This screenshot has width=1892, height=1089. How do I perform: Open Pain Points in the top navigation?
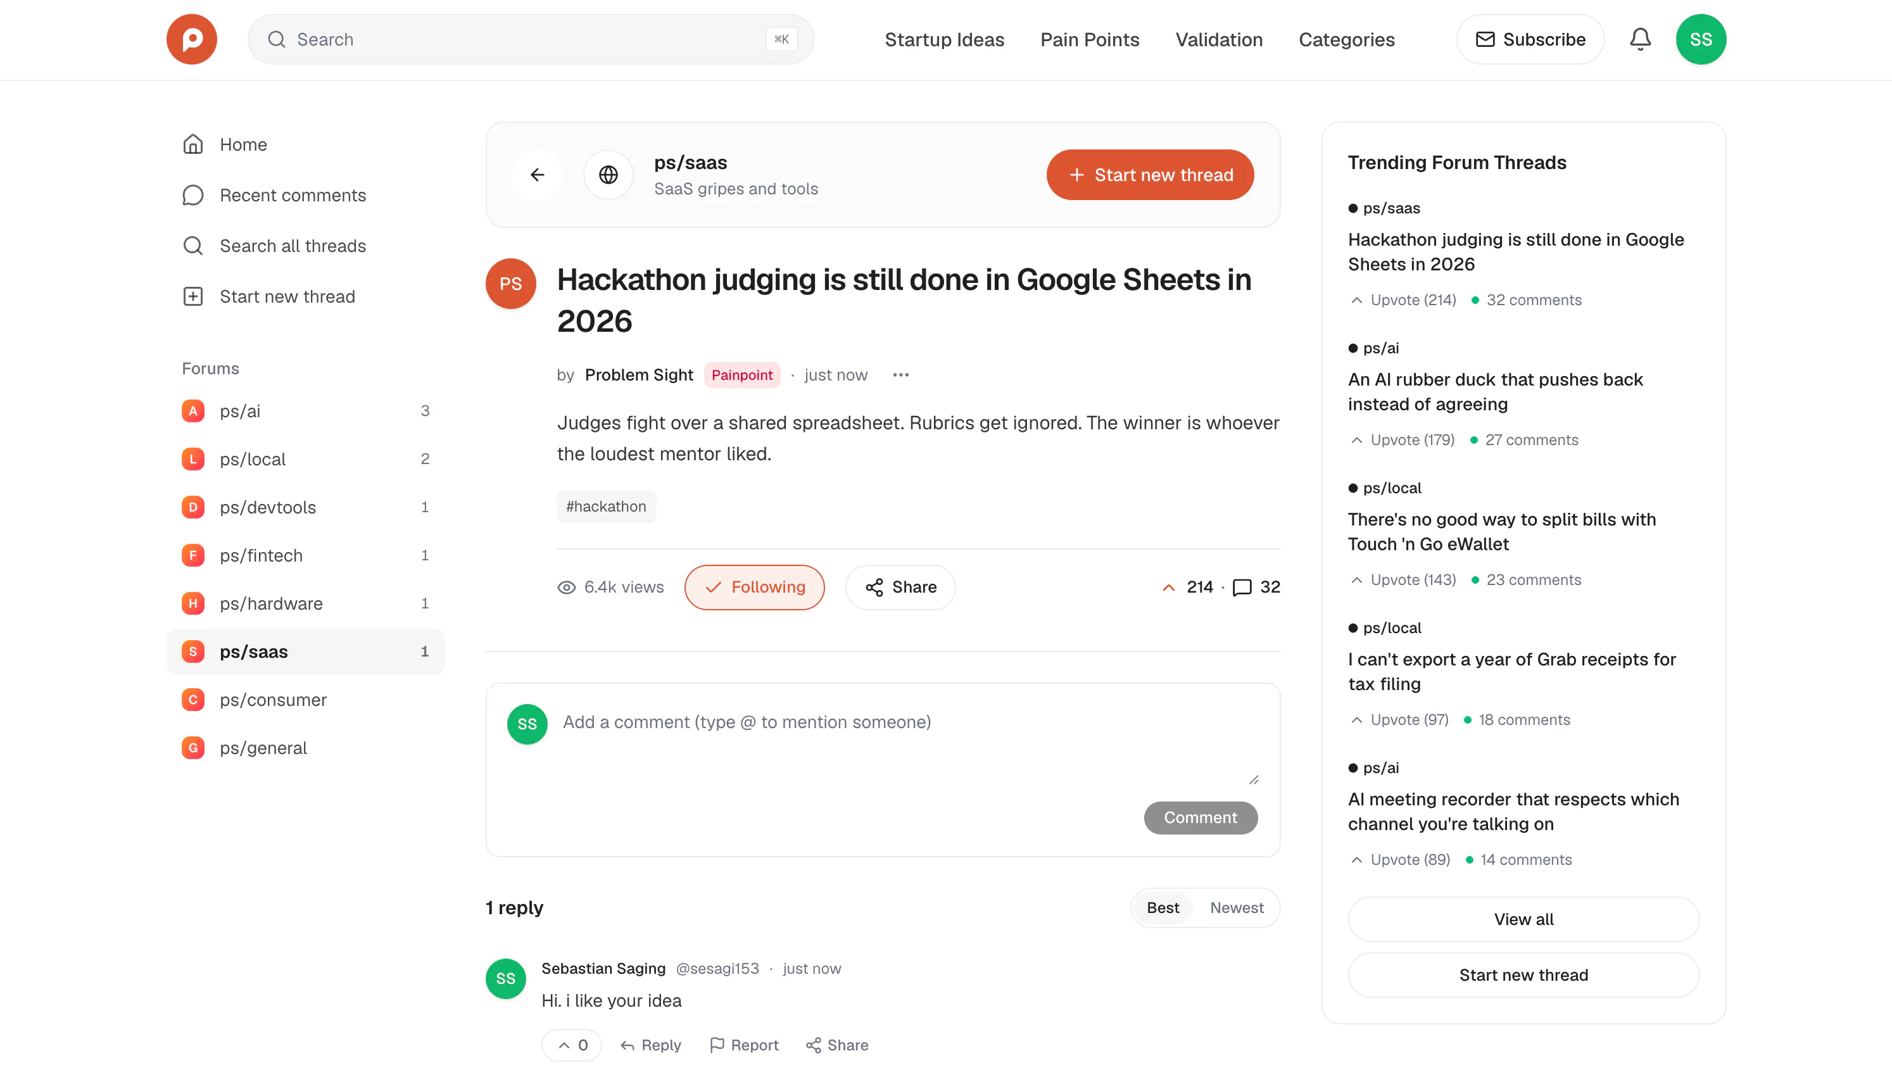[1090, 39]
